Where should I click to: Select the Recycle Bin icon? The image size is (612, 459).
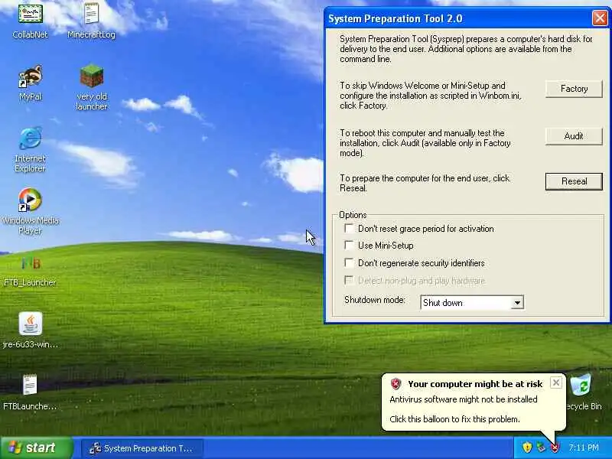(581, 385)
